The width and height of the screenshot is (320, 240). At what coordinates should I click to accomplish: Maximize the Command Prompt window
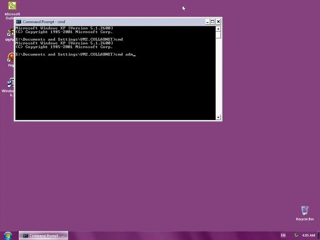pyautogui.click(x=212, y=22)
